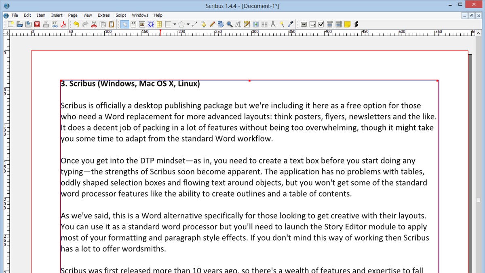Select the Bezier Curve pen tool
This screenshot has width=485, height=273.
(203, 24)
